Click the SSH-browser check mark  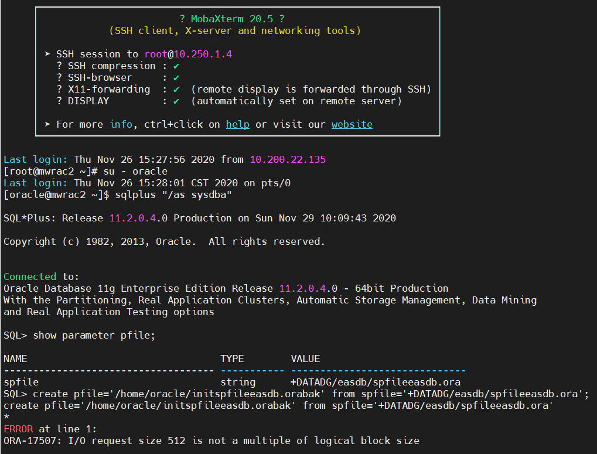[x=176, y=78]
